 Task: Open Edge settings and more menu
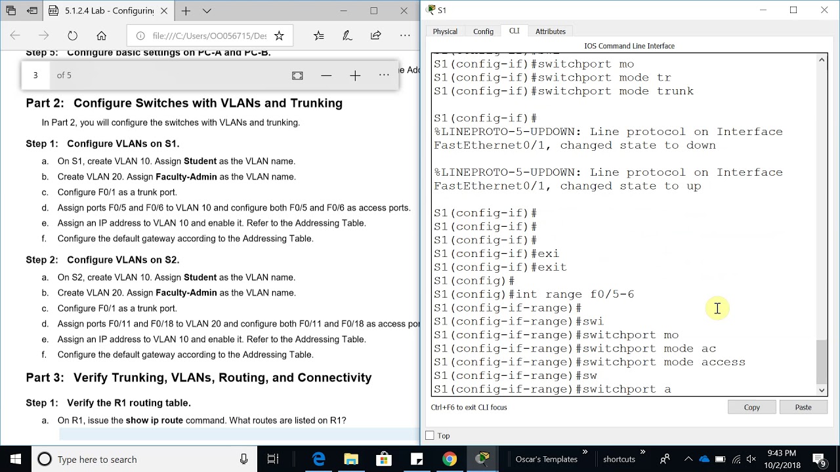click(405, 36)
